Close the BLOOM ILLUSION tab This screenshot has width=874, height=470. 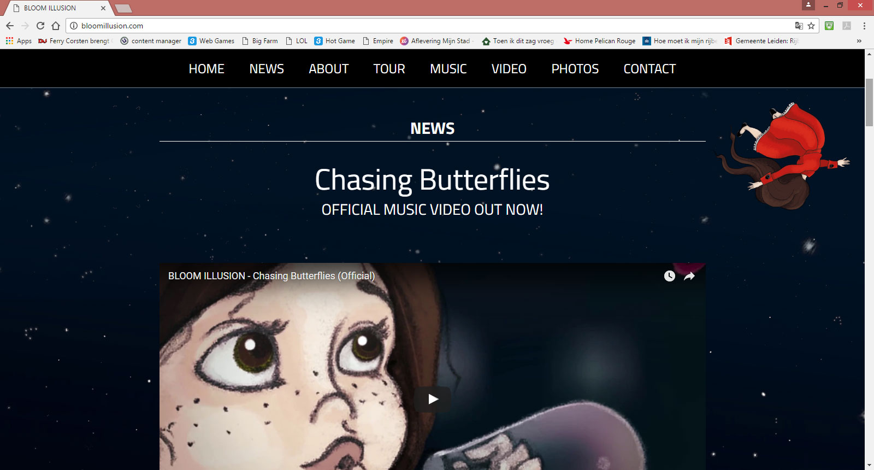103,8
